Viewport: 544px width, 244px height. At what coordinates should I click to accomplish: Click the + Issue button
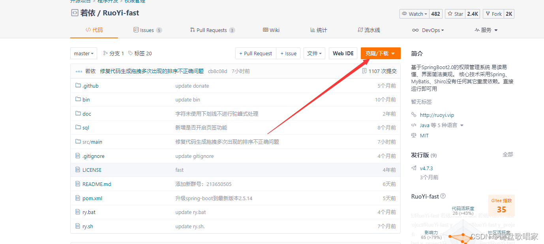pyautogui.click(x=288, y=53)
